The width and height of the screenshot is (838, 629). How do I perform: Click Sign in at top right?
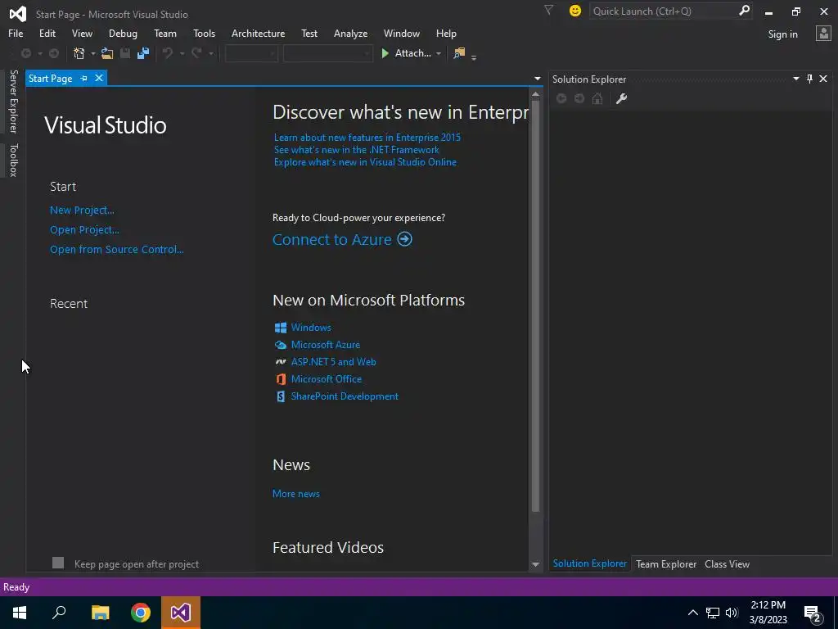[782, 34]
